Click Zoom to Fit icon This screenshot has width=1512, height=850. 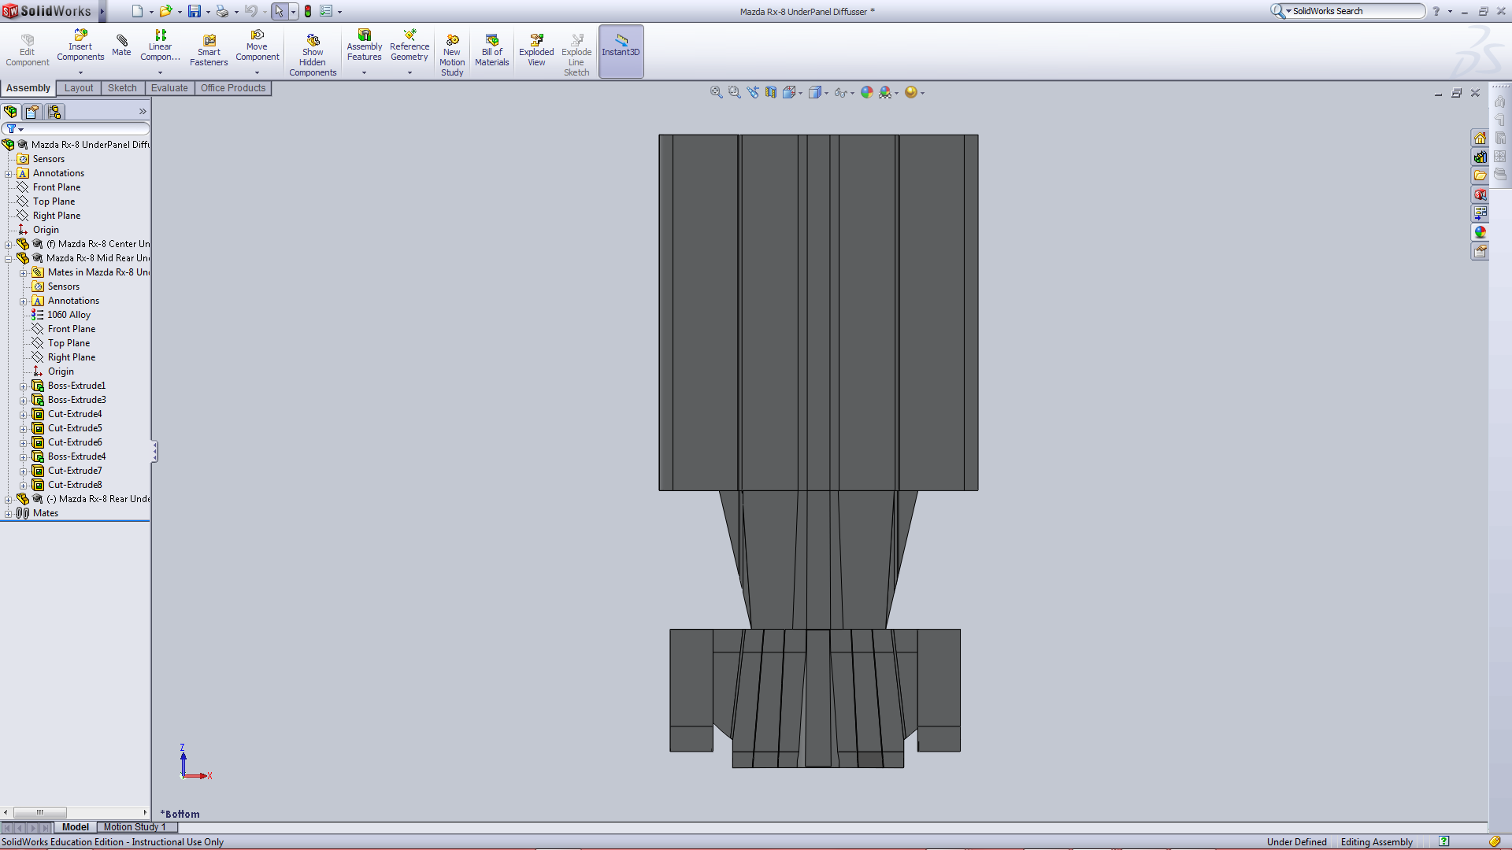click(x=716, y=93)
